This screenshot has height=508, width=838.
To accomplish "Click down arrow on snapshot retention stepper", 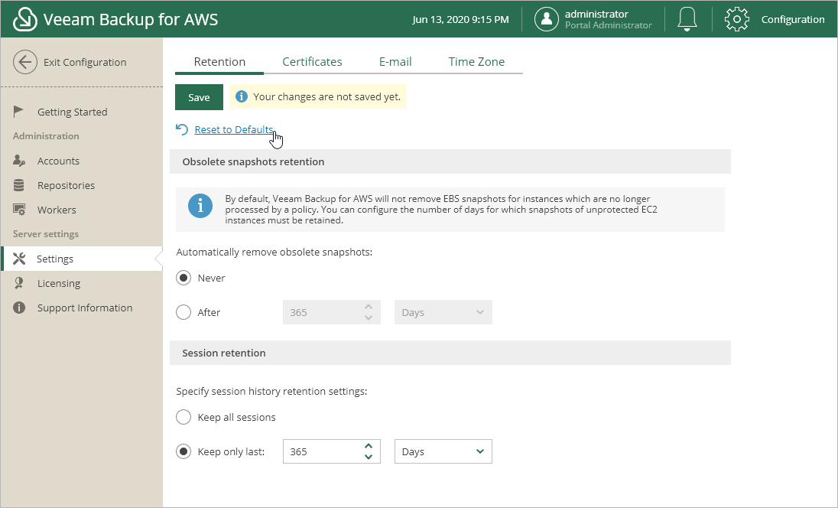I will 369,317.
